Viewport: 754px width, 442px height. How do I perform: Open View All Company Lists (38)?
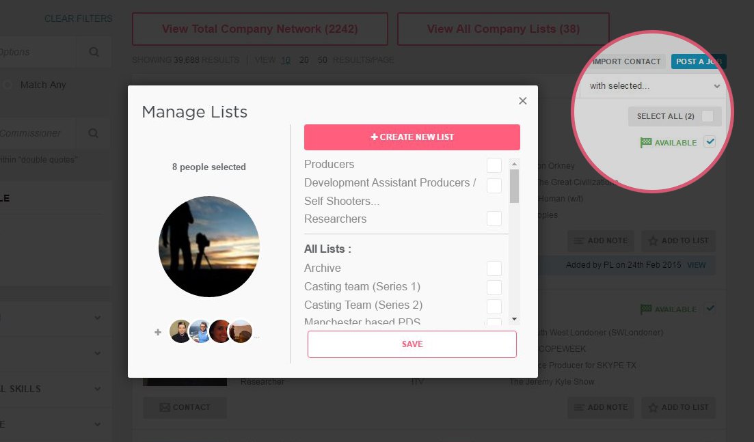(503, 29)
